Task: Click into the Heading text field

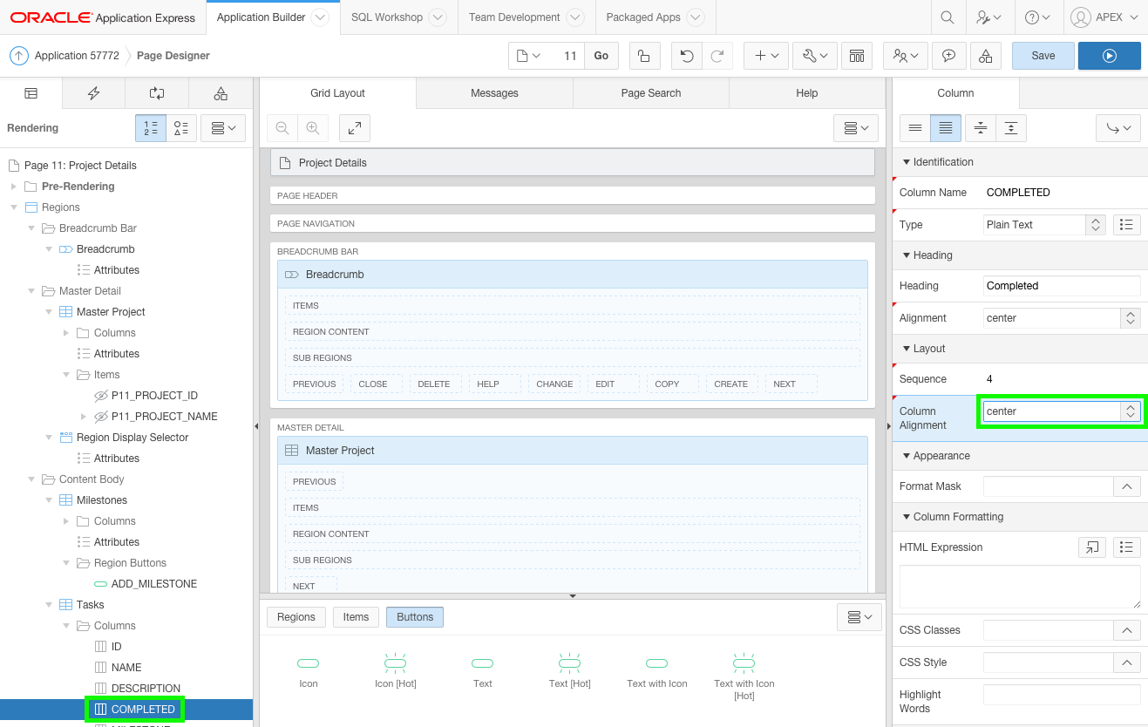Action: pos(1061,286)
